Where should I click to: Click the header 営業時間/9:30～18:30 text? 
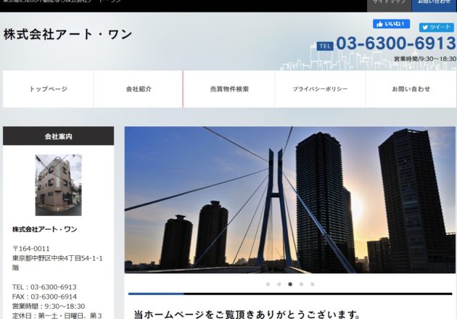tap(425, 59)
